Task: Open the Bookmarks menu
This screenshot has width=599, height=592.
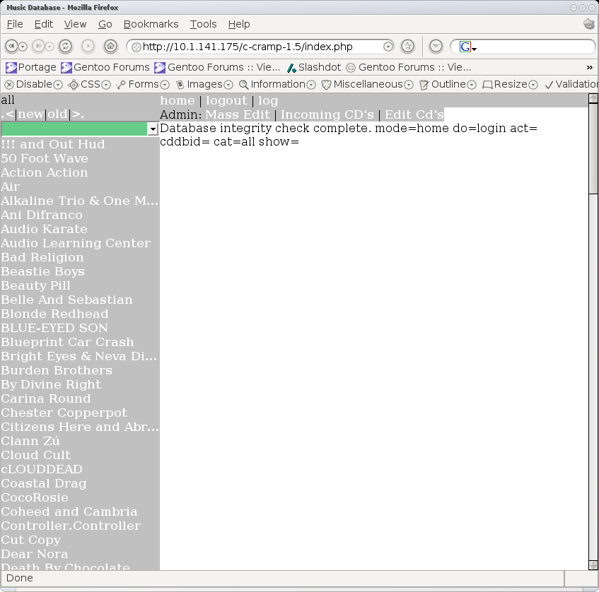Action: (151, 24)
